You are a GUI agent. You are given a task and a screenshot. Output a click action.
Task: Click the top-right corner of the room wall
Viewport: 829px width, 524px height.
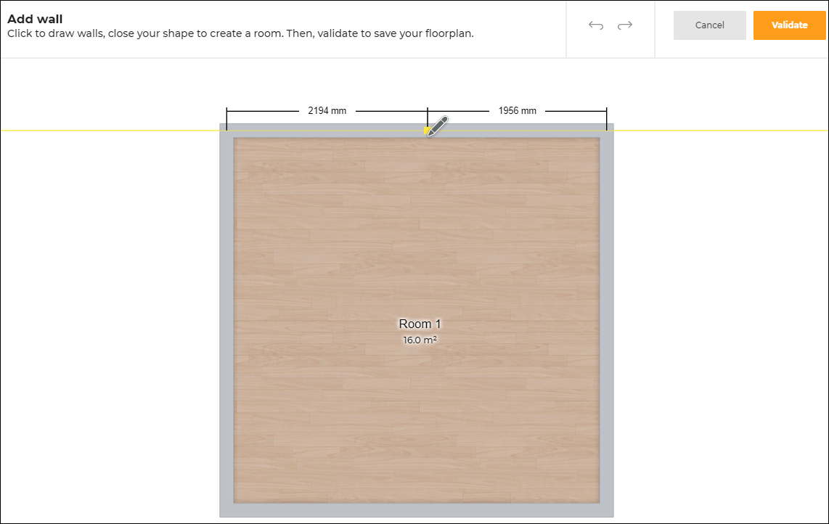coord(607,131)
